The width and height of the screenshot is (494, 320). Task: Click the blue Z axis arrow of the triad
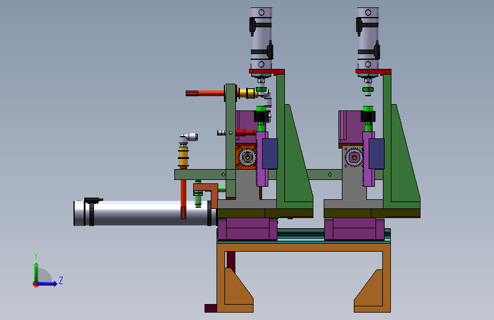click(x=47, y=284)
